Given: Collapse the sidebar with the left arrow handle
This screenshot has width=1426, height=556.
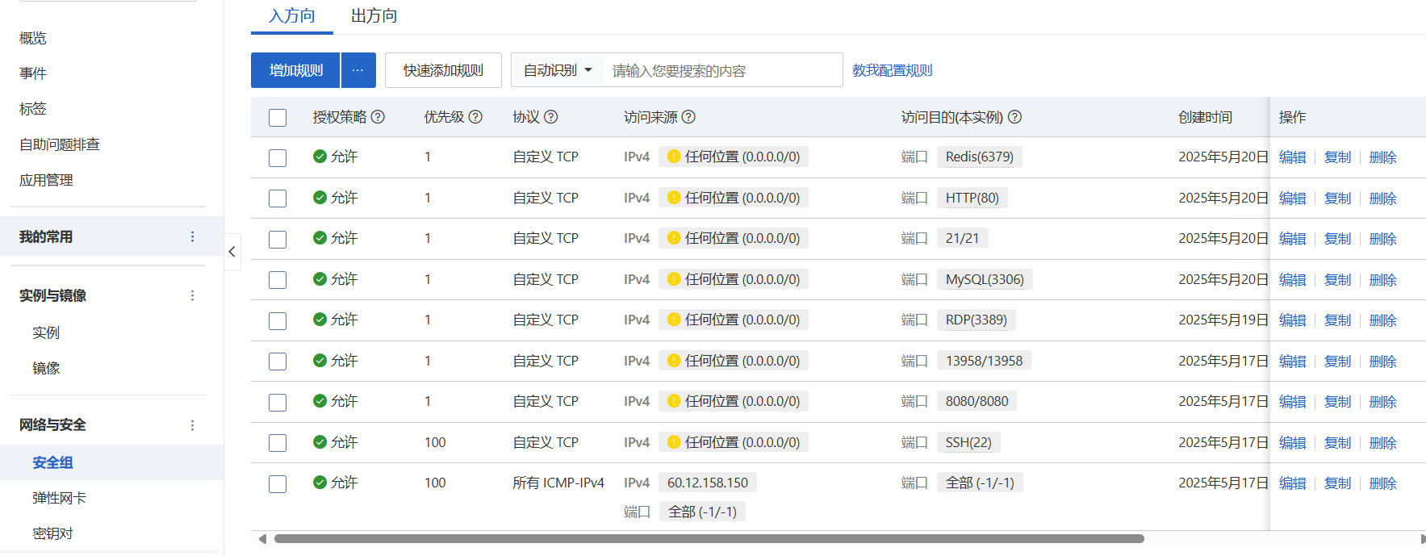Looking at the screenshot, I should pyautogui.click(x=232, y=252).
